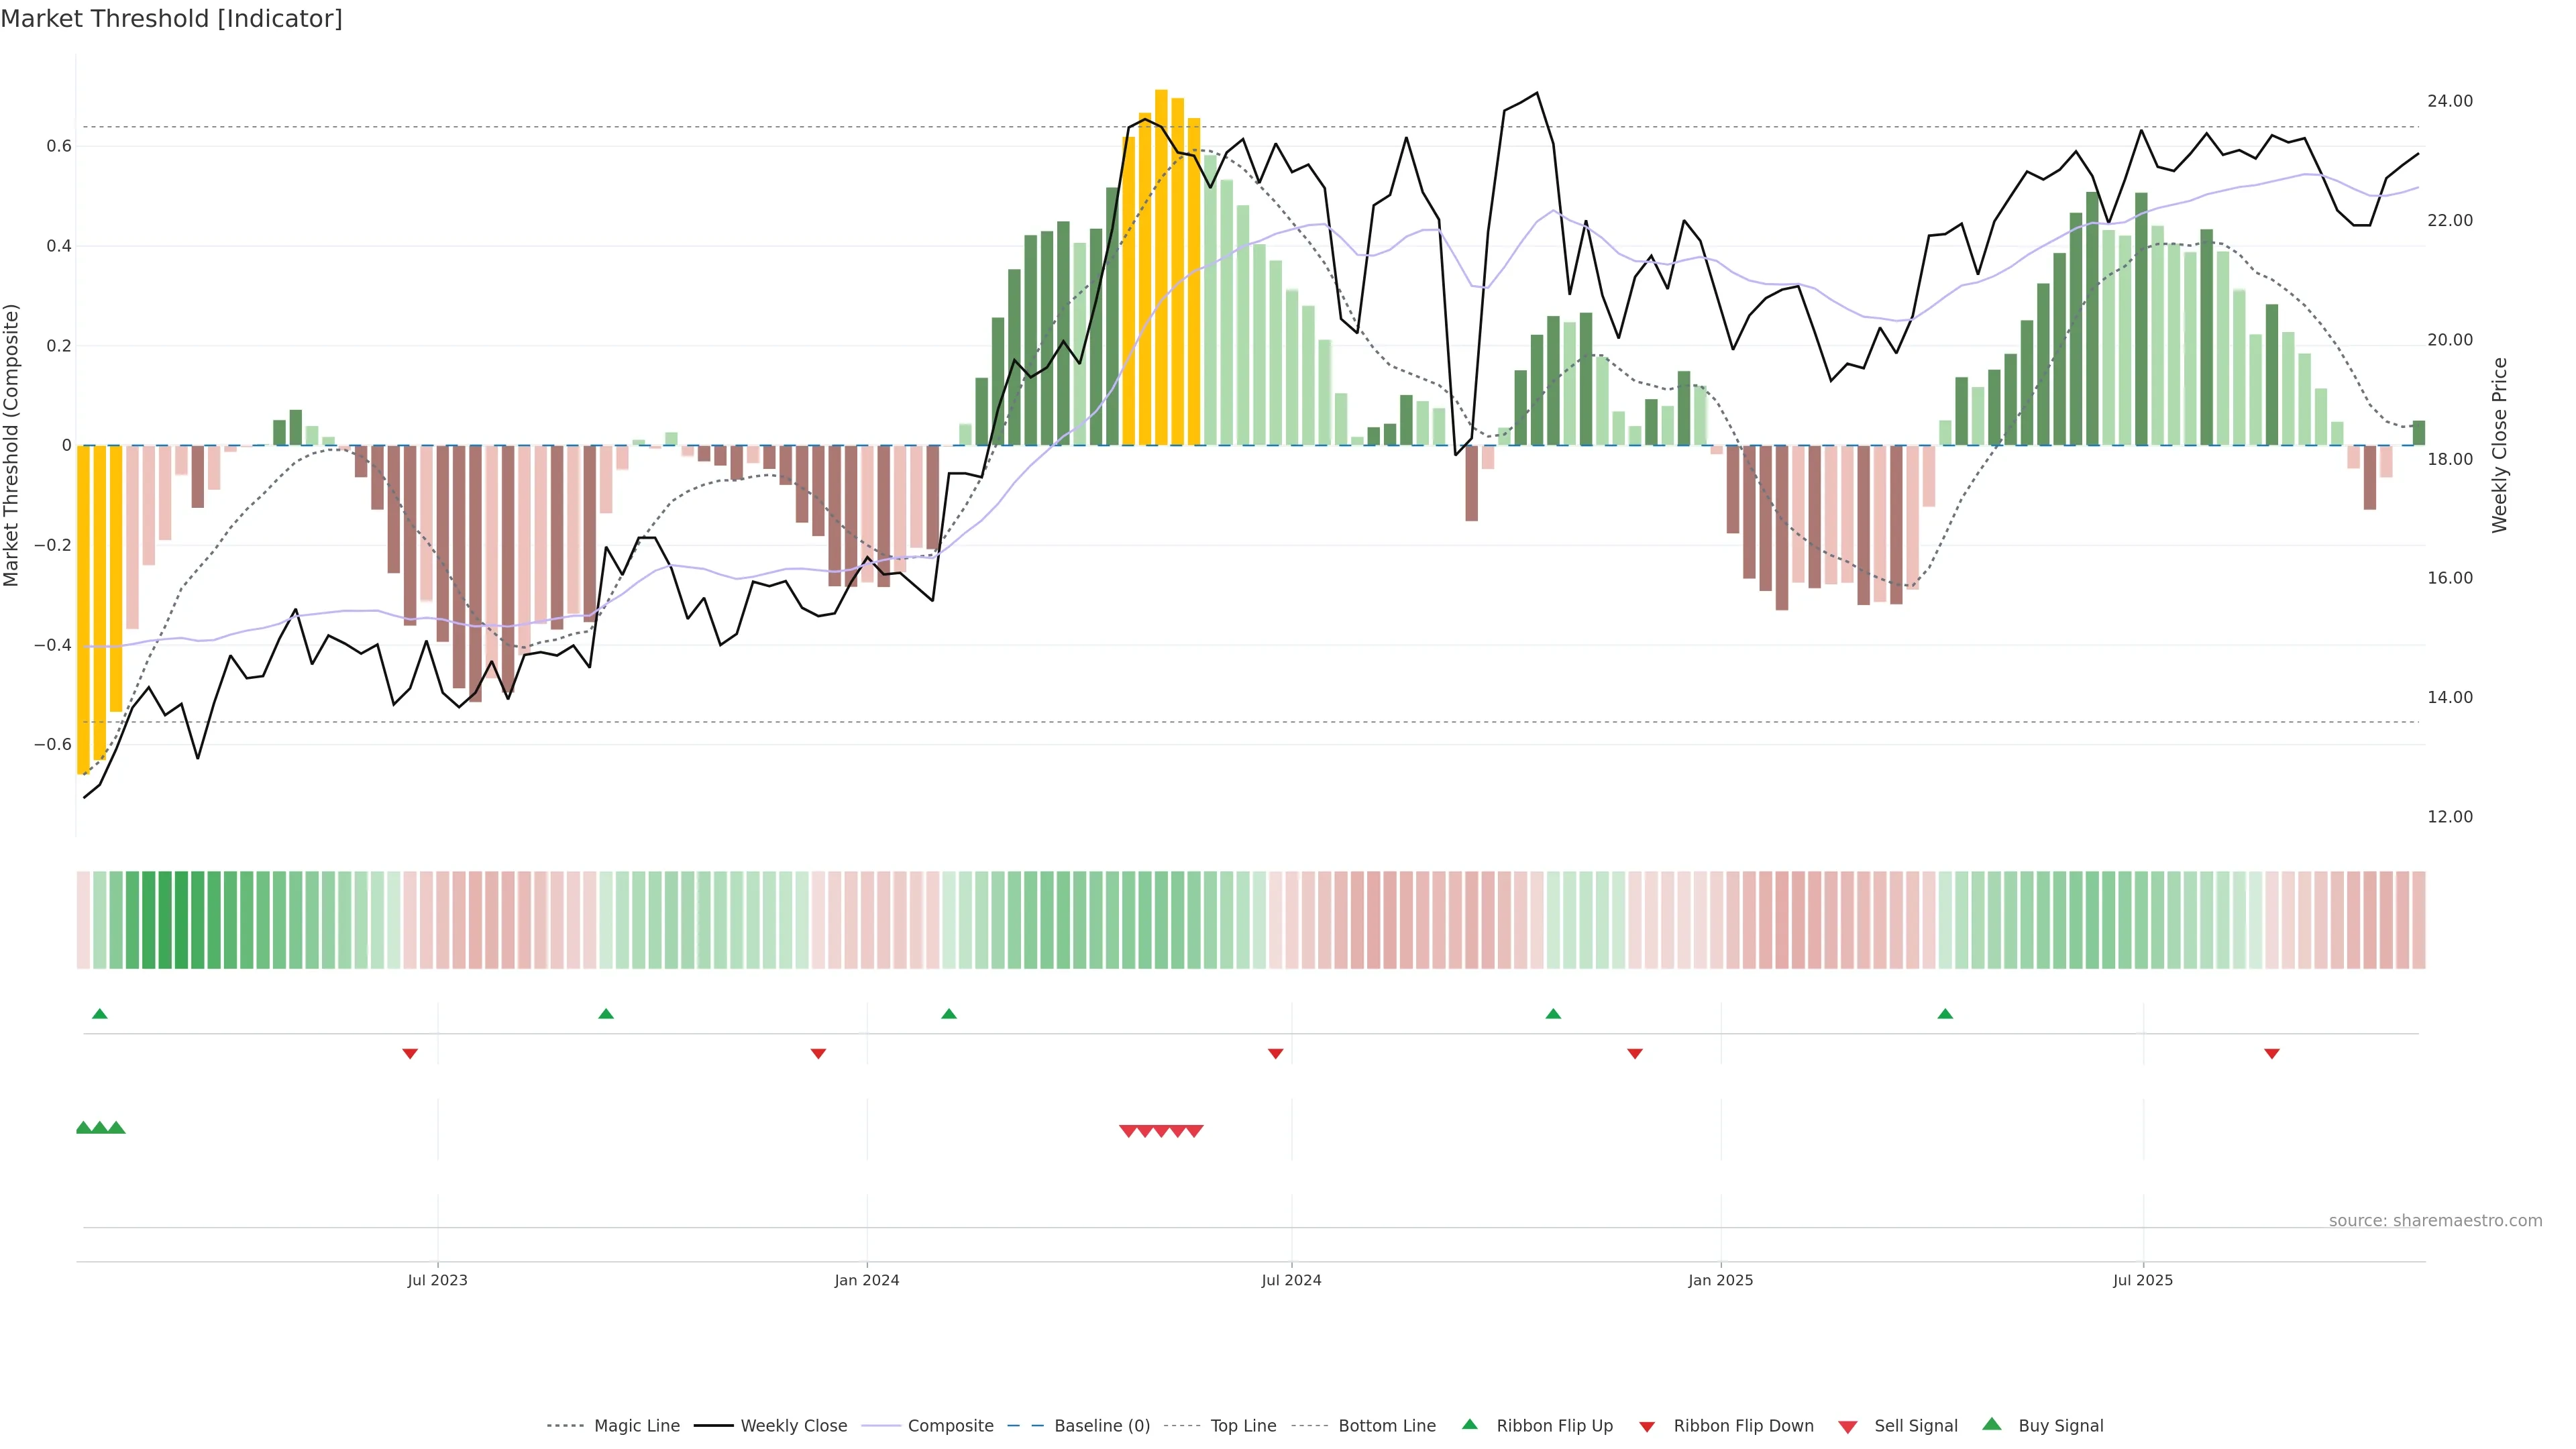Click the last Ribbon Flip Up marker
This screenshot has width=2576, height=1449.
(1945, 1014)
